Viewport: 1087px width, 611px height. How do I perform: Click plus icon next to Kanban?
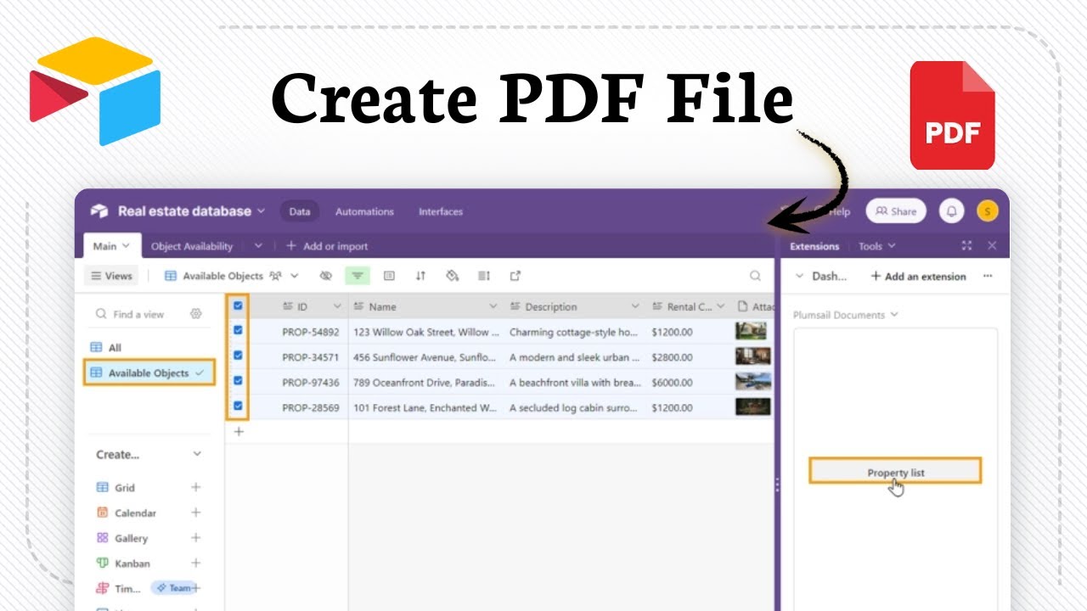196,563
